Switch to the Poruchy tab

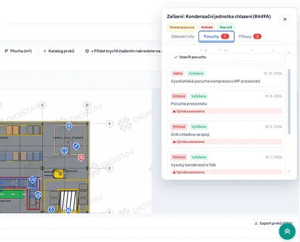coord(216,36)
